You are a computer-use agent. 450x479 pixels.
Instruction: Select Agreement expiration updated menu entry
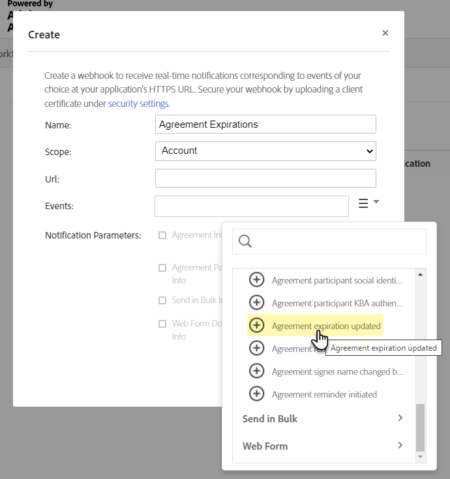(x=326, y=326)
